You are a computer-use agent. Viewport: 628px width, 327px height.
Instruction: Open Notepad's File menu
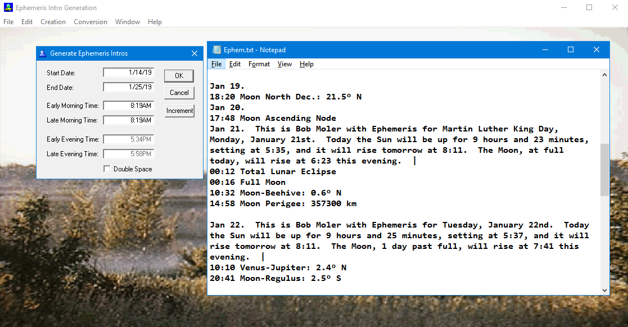click(216, 64)
